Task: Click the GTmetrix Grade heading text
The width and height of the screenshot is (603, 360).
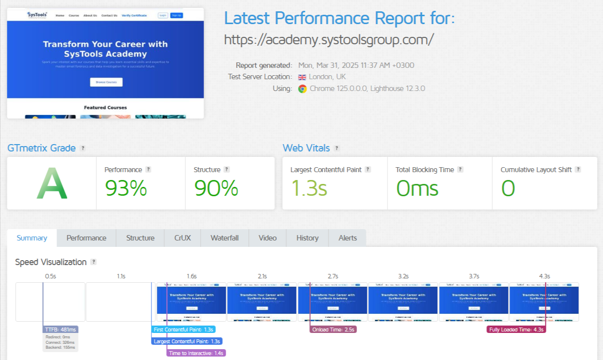Action: click(x=42, y=148)
